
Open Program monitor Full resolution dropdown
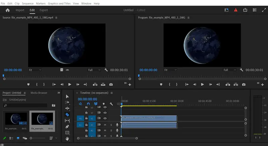(x=230, y=70)
